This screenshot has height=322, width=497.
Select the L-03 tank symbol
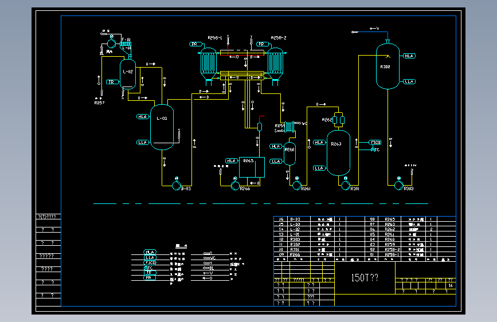(x=162, y=127)
